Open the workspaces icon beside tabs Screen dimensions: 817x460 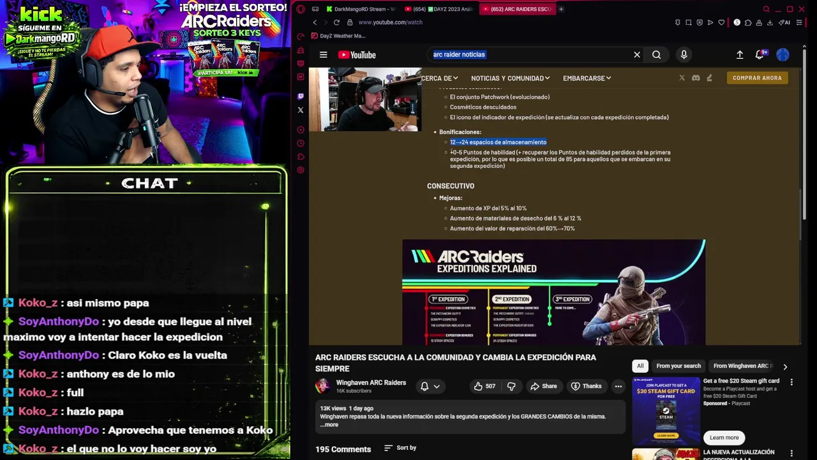[315, 9]
